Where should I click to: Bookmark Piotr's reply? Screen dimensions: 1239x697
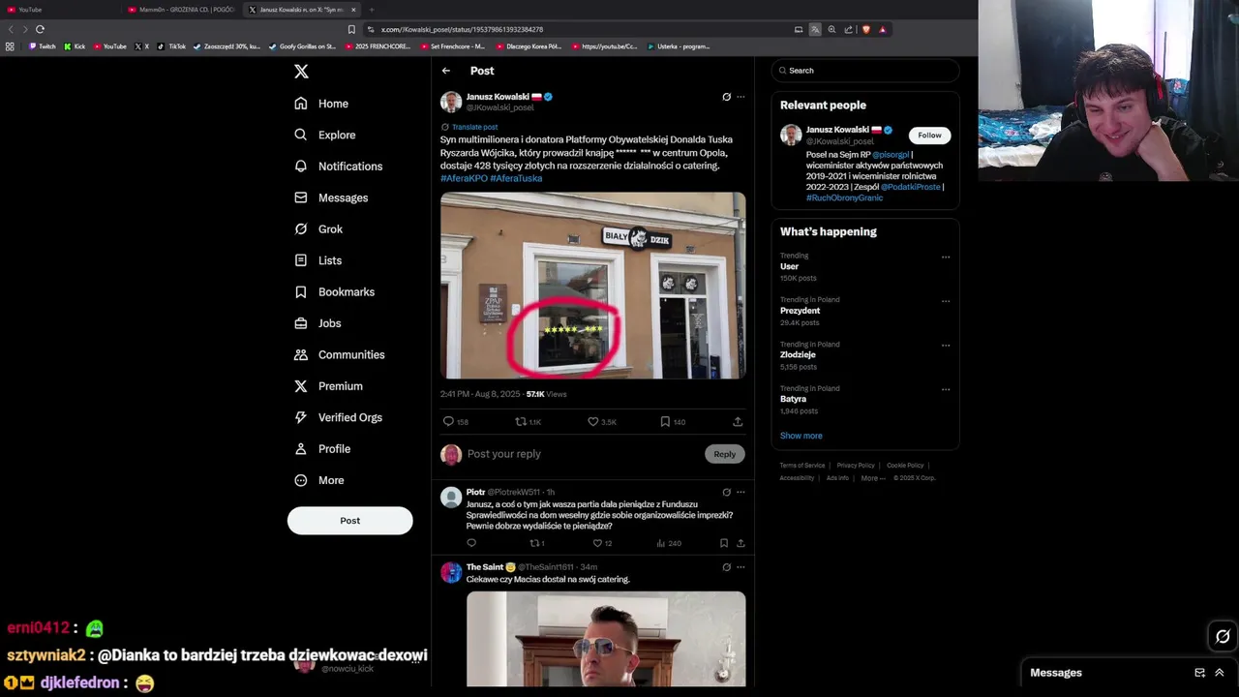tap(723, 543)
